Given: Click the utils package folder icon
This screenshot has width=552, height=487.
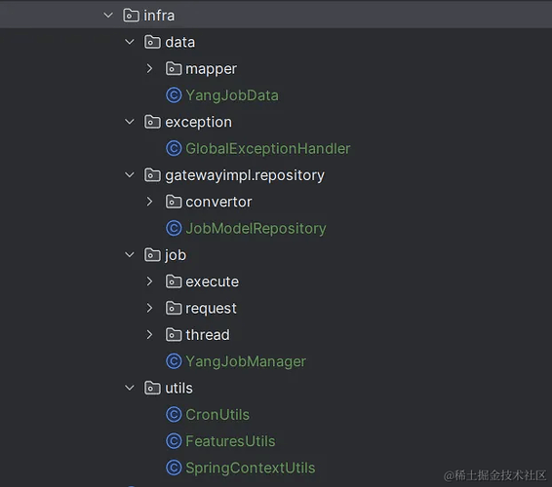Looking at the screenshot, I should tap(152, 388).
